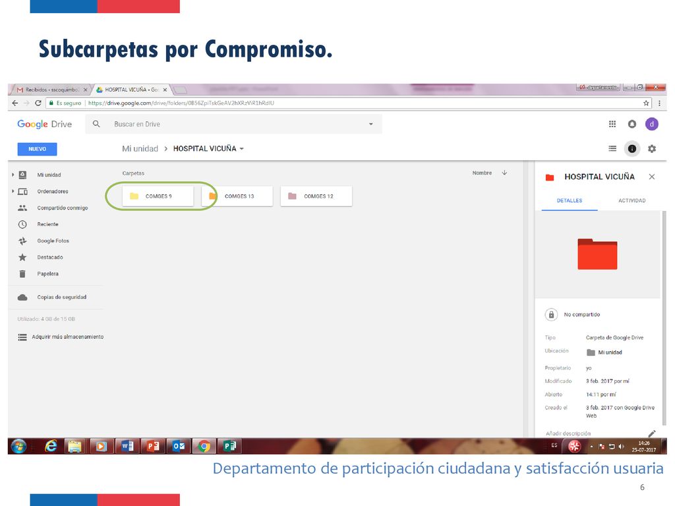Click the No compartido lock icon
Viewport: 675px width, 506px height.
[551, 314]
